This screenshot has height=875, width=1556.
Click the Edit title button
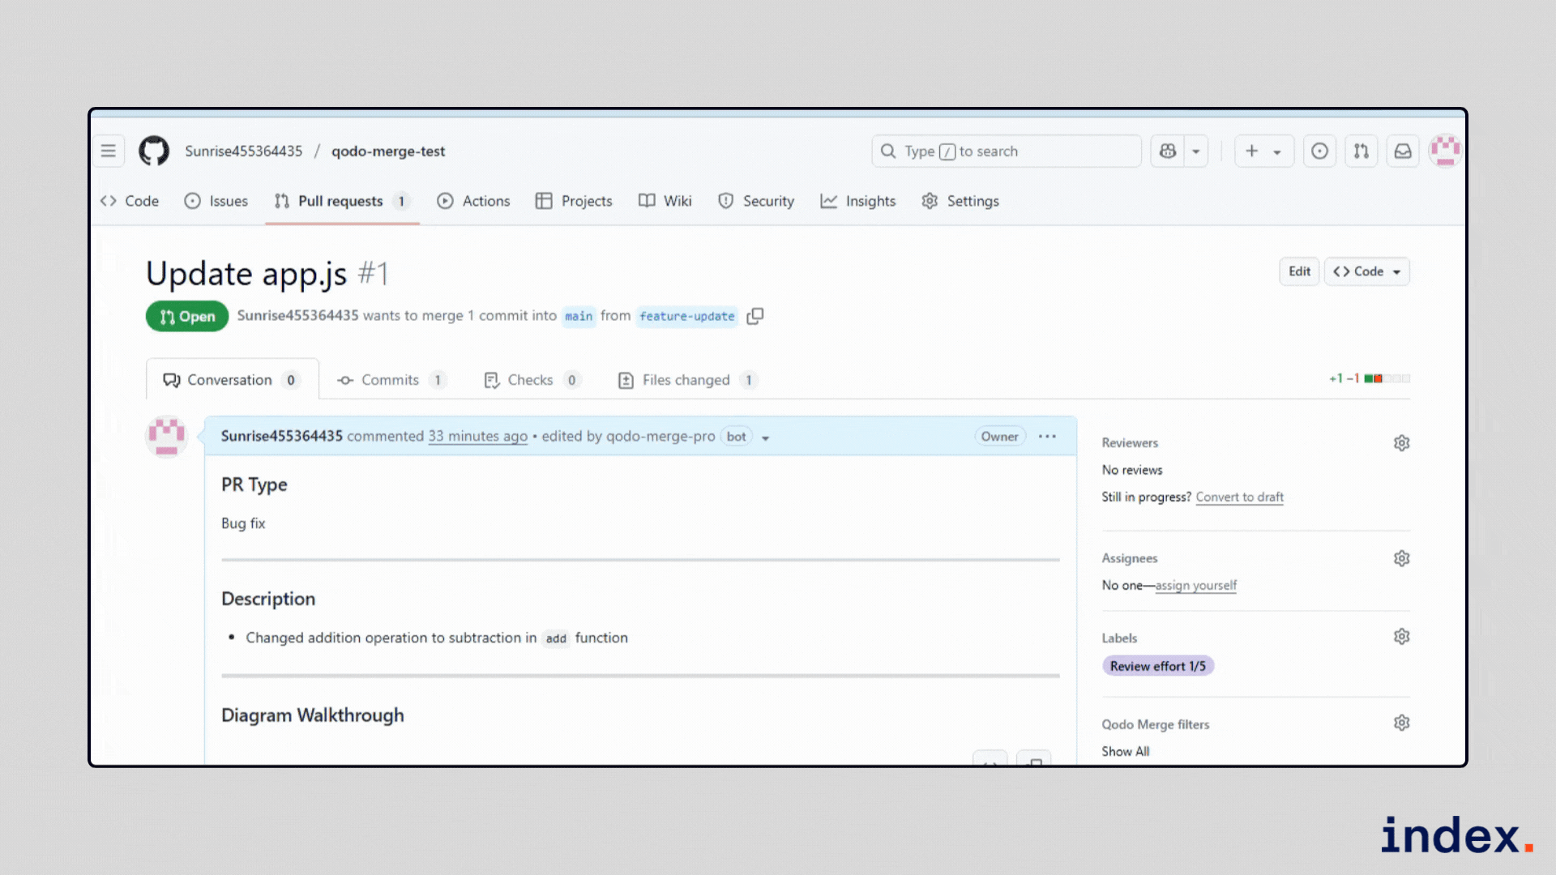coord(1299,271)
